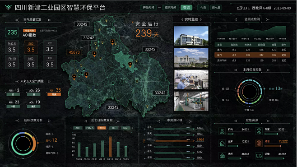The width and height of the screenshot is (297, 167).
Task: Click the right chevron after the SO2 tab
Action: click(x=133, y=128)
